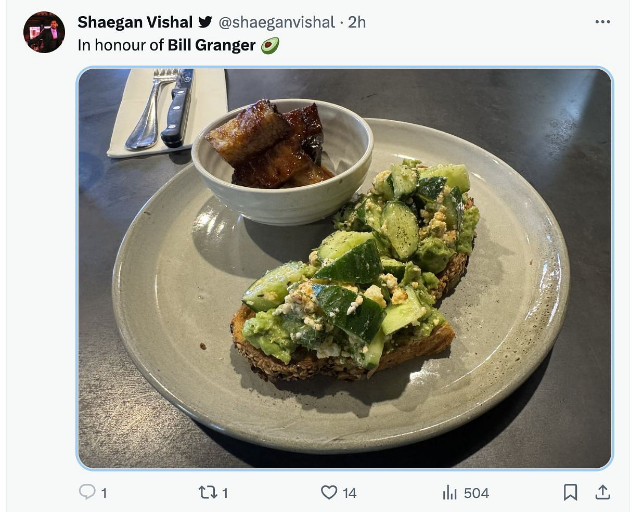The width and height of the screenshot is (643, 512).
Task: Click the bold Bill Granger text
Action: point(211,45)
